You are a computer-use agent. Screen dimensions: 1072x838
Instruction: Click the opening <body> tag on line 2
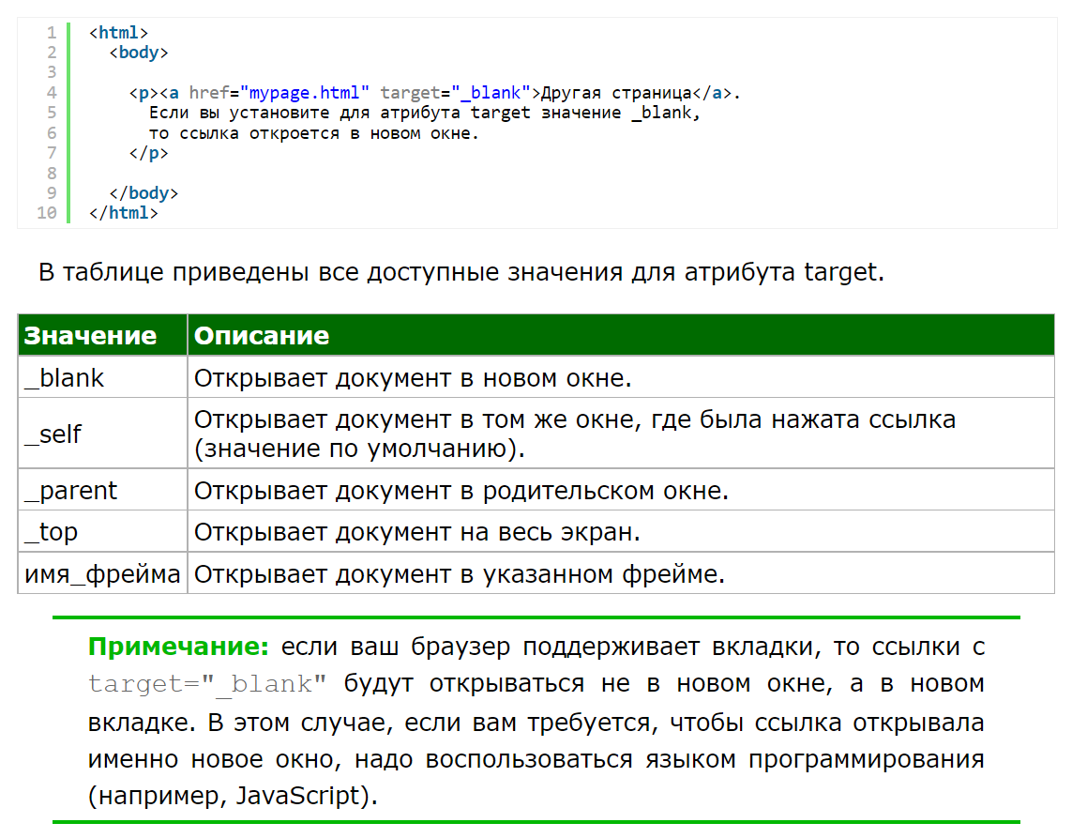tap(139, 53)
